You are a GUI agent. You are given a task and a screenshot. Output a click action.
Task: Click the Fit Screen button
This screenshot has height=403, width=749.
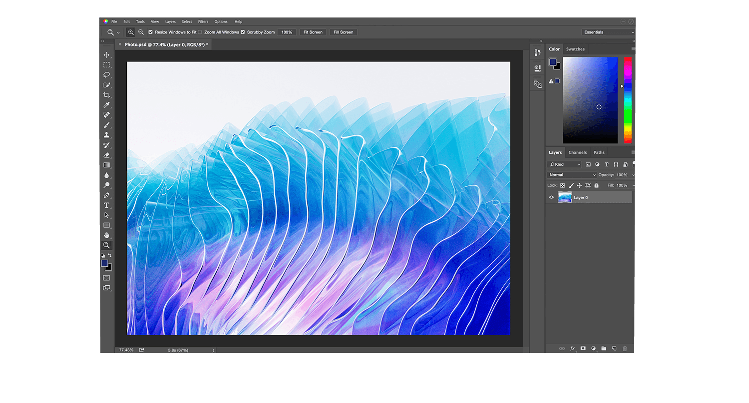click(x=313, y=32)
